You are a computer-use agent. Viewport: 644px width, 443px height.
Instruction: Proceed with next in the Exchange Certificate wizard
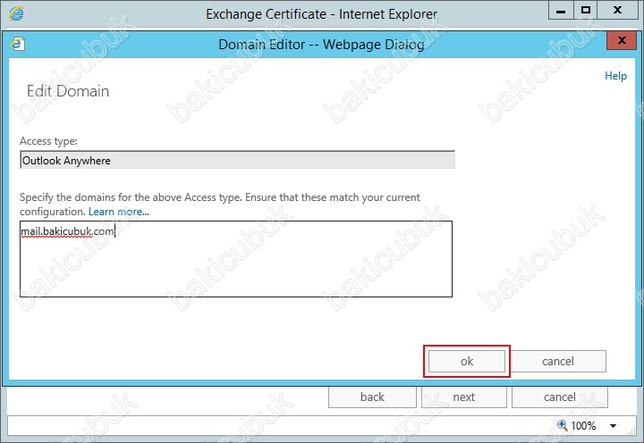pos(464,397)
